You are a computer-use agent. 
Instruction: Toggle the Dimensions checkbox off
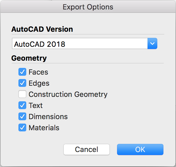click(22, 117)
